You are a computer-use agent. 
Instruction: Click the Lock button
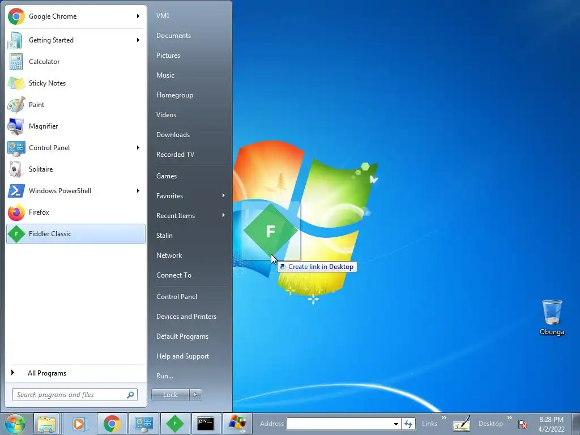[x=170, y=395]
